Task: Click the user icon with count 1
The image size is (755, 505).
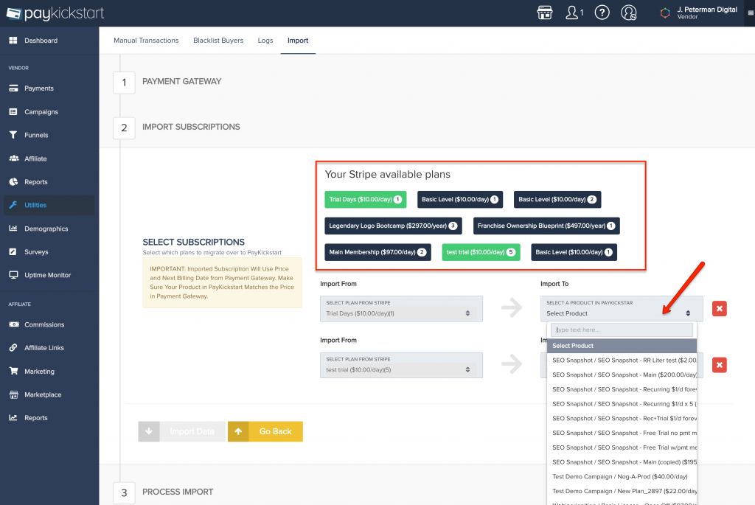Action: click(574, 13)
